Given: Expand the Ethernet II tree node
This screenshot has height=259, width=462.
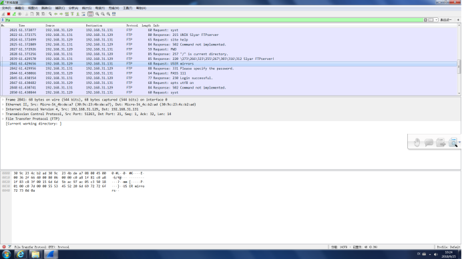Looking at the screenshot, I should [x=3, y=105].
